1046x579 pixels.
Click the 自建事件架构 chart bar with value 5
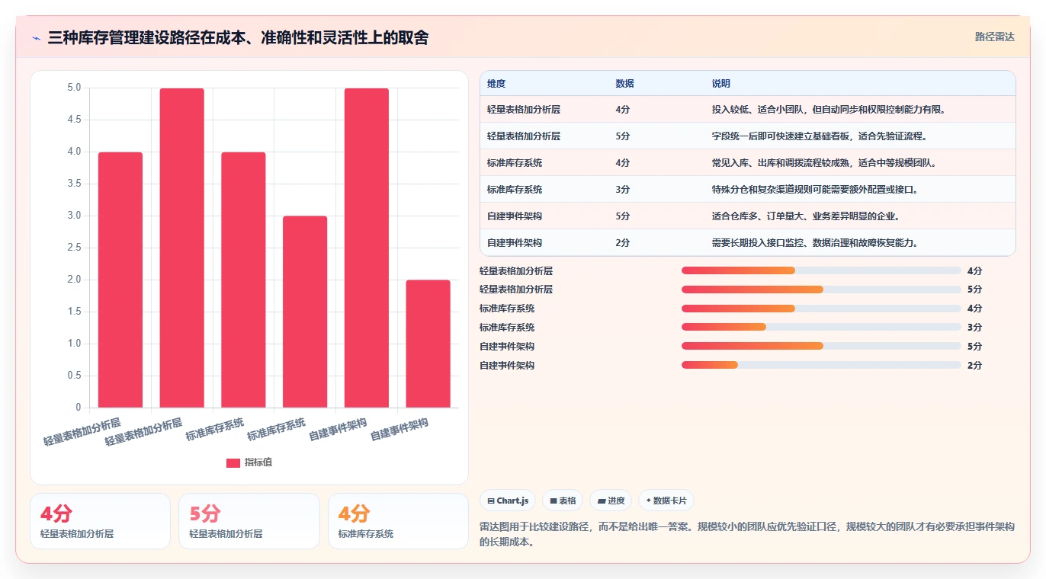pyautogui.click(x=367, y=248)
